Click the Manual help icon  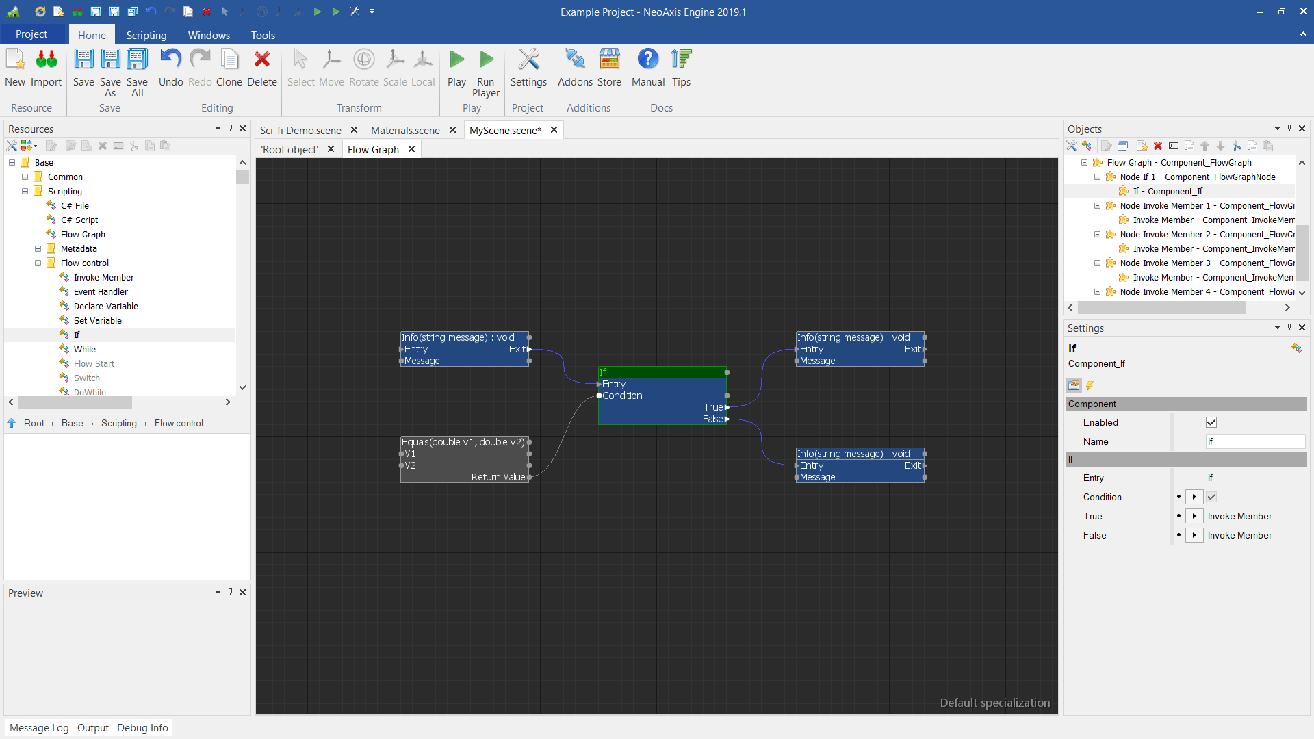tap(647, 60)
